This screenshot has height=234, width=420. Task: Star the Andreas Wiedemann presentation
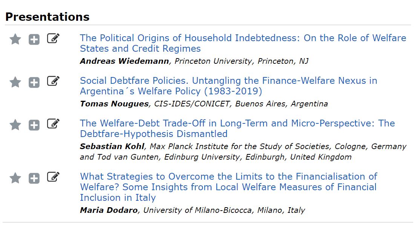[15, 39]
